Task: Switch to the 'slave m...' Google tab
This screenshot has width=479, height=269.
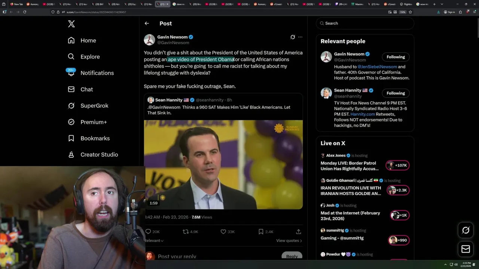Action: point(179,4)
